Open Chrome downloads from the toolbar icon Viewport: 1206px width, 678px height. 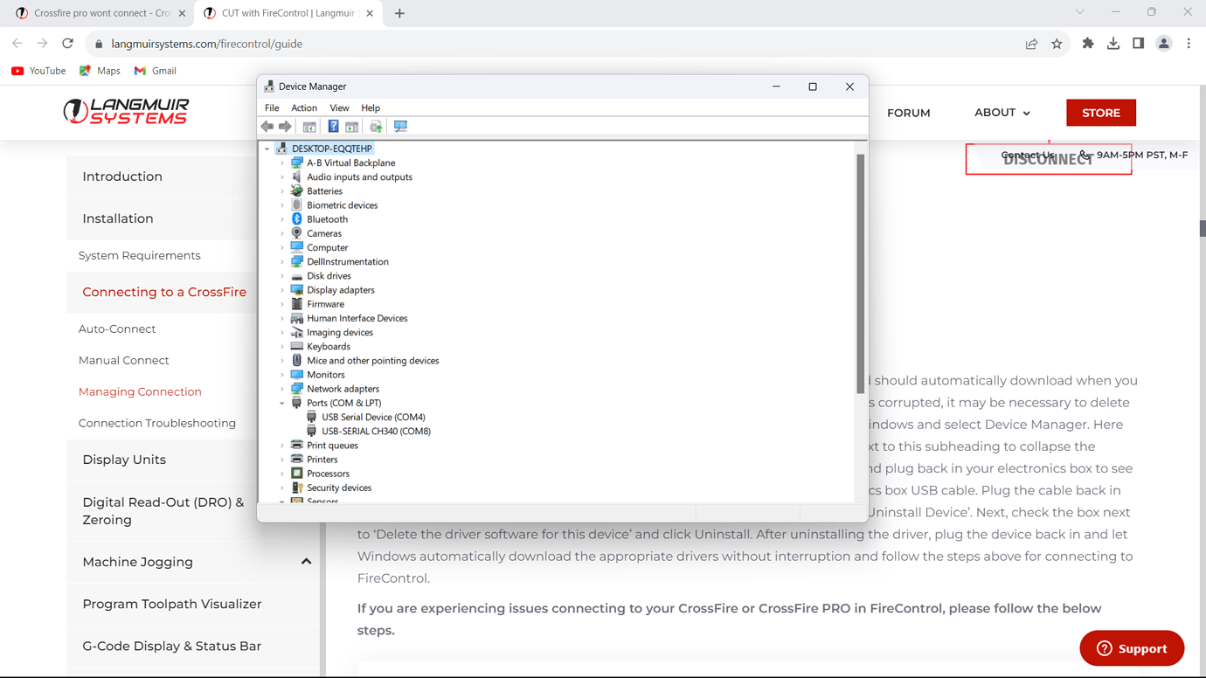tap(1113, 42)
